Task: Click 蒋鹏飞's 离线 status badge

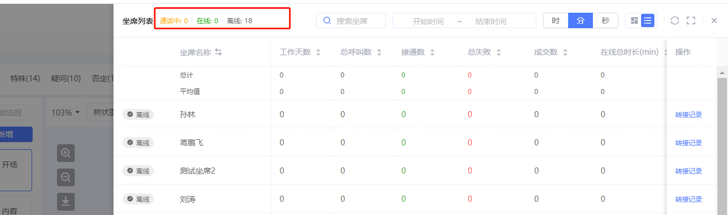Action: (138, 143)
